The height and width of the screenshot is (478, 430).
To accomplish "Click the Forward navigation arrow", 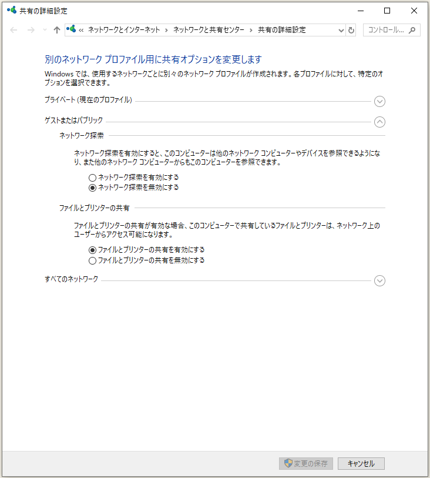I will [x=31, y=30].
